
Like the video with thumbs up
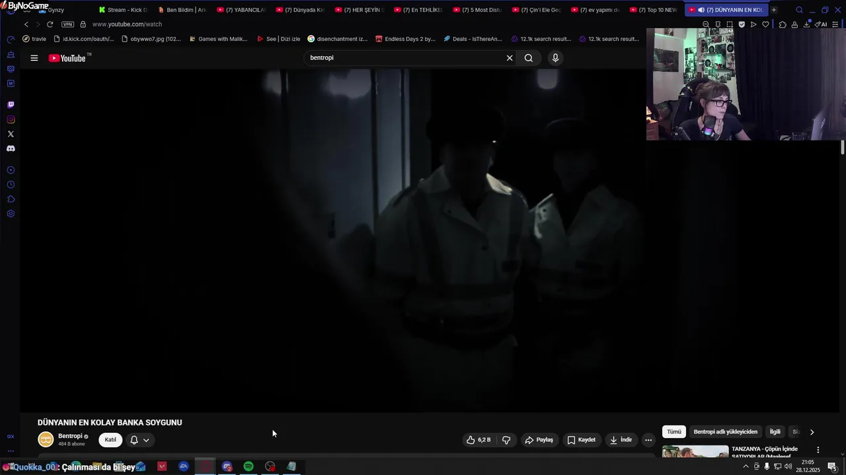(x=479, y=440)
